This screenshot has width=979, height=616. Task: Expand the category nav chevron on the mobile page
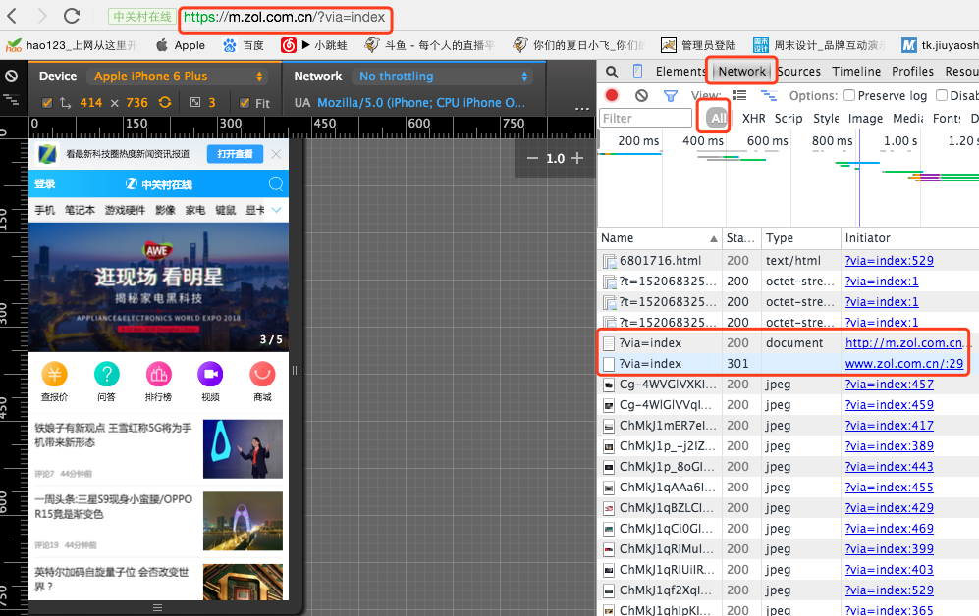(276, 210)
